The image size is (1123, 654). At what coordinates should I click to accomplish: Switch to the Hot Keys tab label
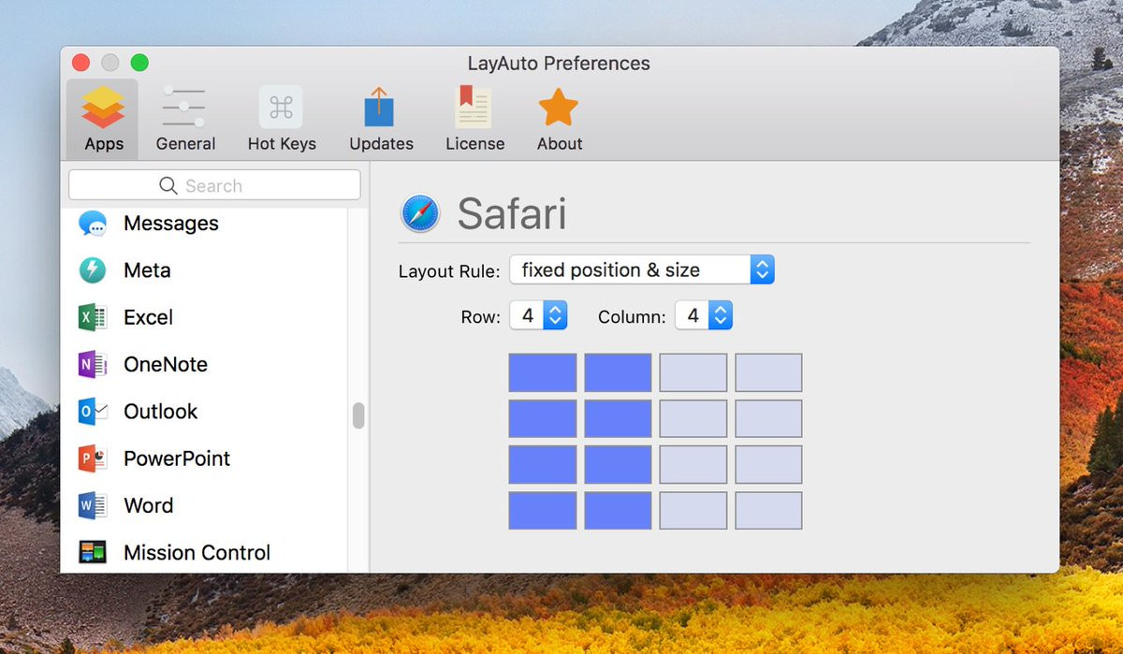click(282, 144)
